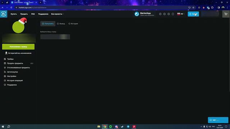Open the Chrome profile avatar
The width and height of the screenshot is (230, 129).
[x=223, y=8]
